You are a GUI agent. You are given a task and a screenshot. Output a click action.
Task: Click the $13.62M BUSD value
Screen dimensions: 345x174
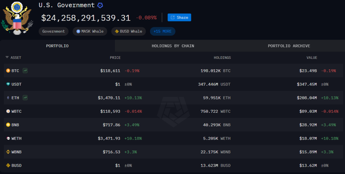point(308,166)
